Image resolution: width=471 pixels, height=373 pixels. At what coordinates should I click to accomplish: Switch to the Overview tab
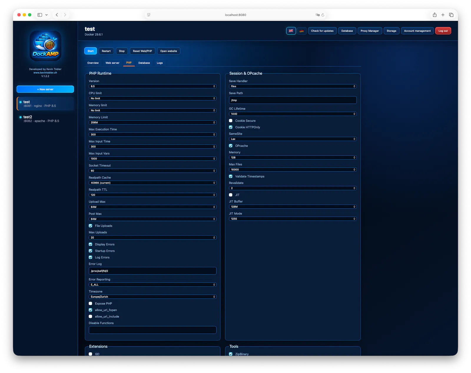[93, 63]
